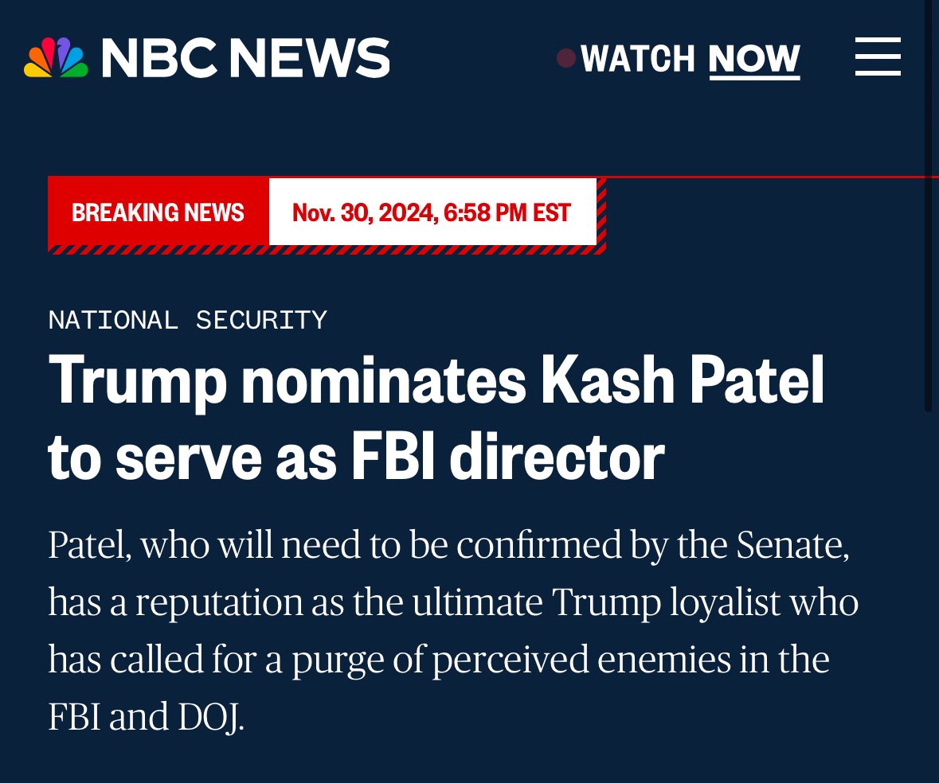Open headline "Trump nominates Kash Patel"
This screenshot has width=939, height=783.
click(x=436, y=383)
